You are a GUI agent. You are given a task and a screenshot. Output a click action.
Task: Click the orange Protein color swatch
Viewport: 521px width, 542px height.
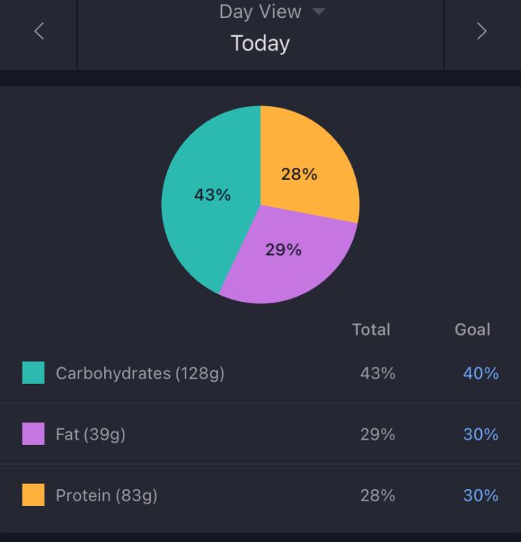click(33, 495)
